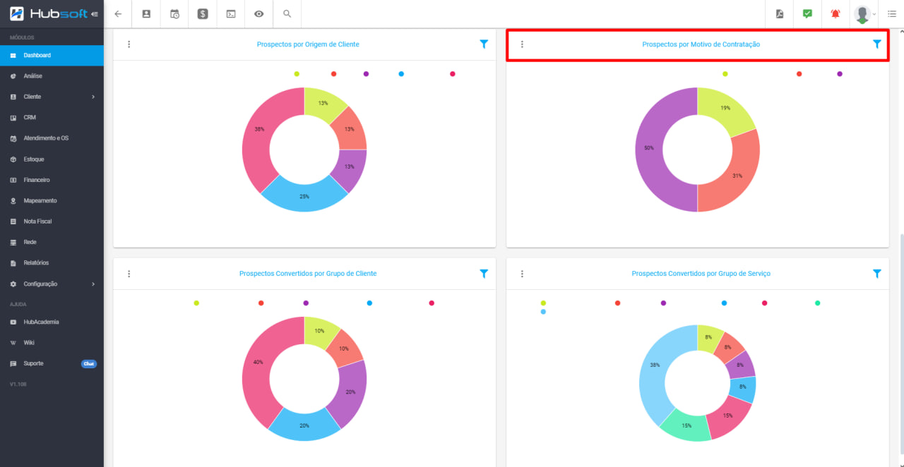Image resolution: width=904 pixels, height=467 pixels.
Task: Open the terminal console shortcut icon
Action: [x=231, y=13]
